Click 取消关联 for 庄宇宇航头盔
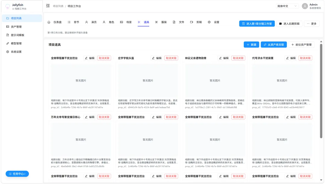 point(171,58)
